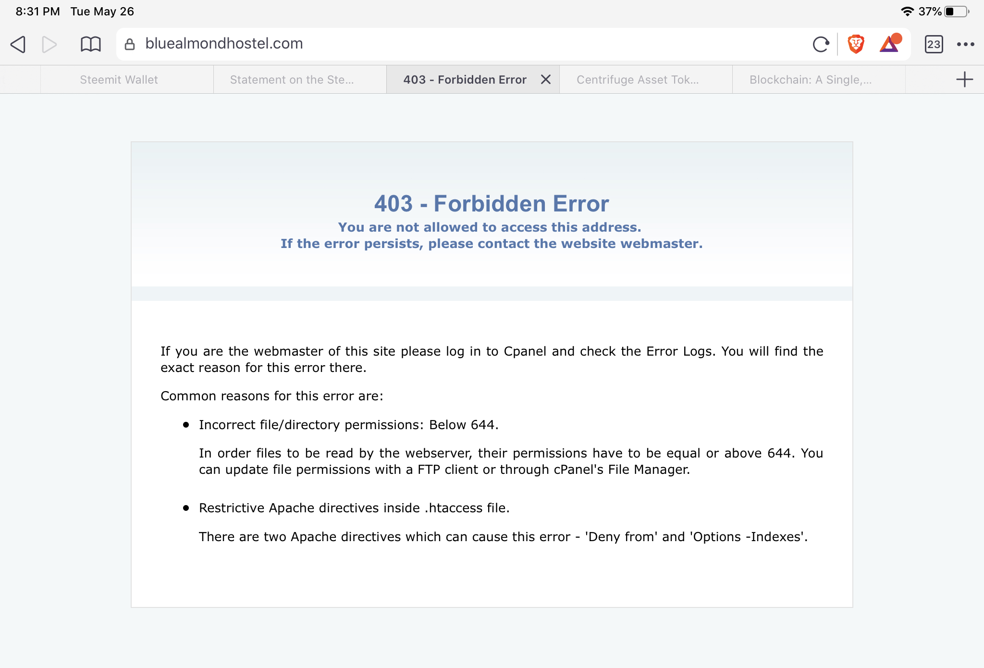Open the bookmarks book icon

click(x=90, y=44)
